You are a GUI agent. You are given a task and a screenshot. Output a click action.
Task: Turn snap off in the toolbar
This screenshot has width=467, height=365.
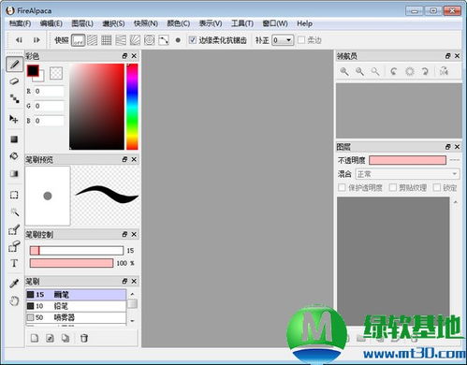tap(78, 40)
